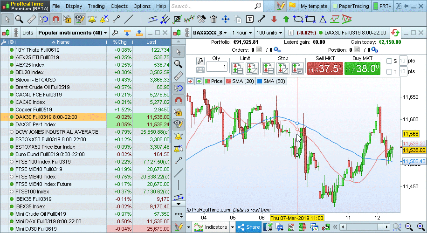Select the magnifier in the chart side toolbar
427x233 pixels.
(x=179, y=64)
